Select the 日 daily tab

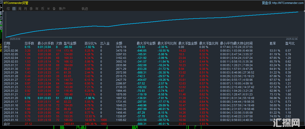click(14, 9)
